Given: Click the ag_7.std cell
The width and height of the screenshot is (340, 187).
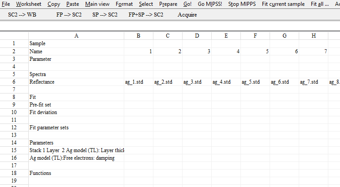Looking at the screenshot, I should point(314,82).
